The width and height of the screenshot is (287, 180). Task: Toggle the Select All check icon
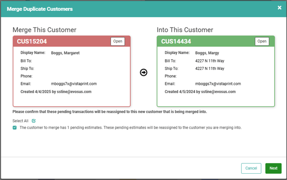click(x=34, y=121)
